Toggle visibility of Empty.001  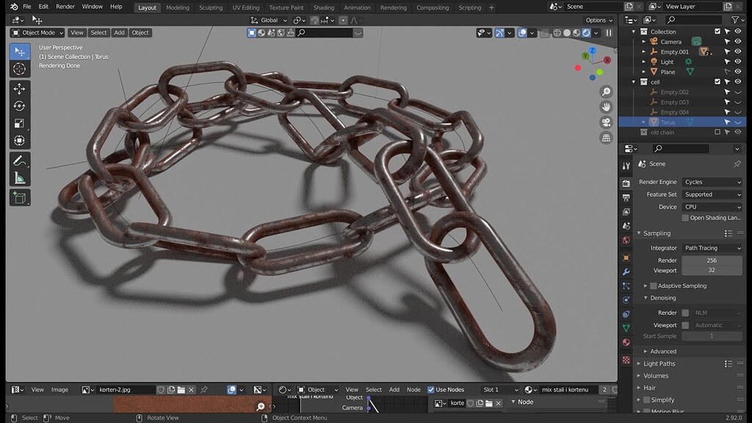(x=737, y=52)
